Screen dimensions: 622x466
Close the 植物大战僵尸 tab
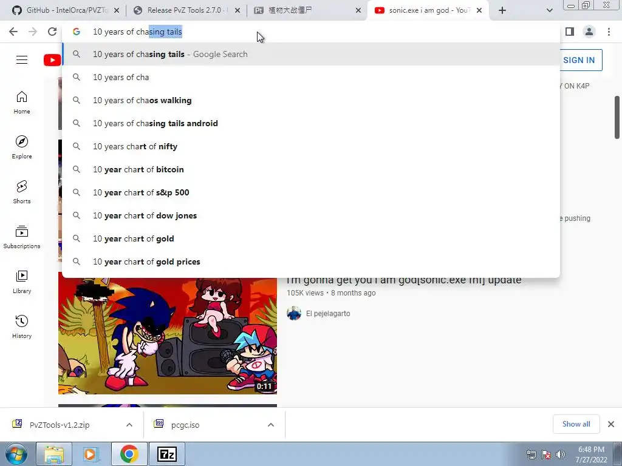click(x=358, y=11)
